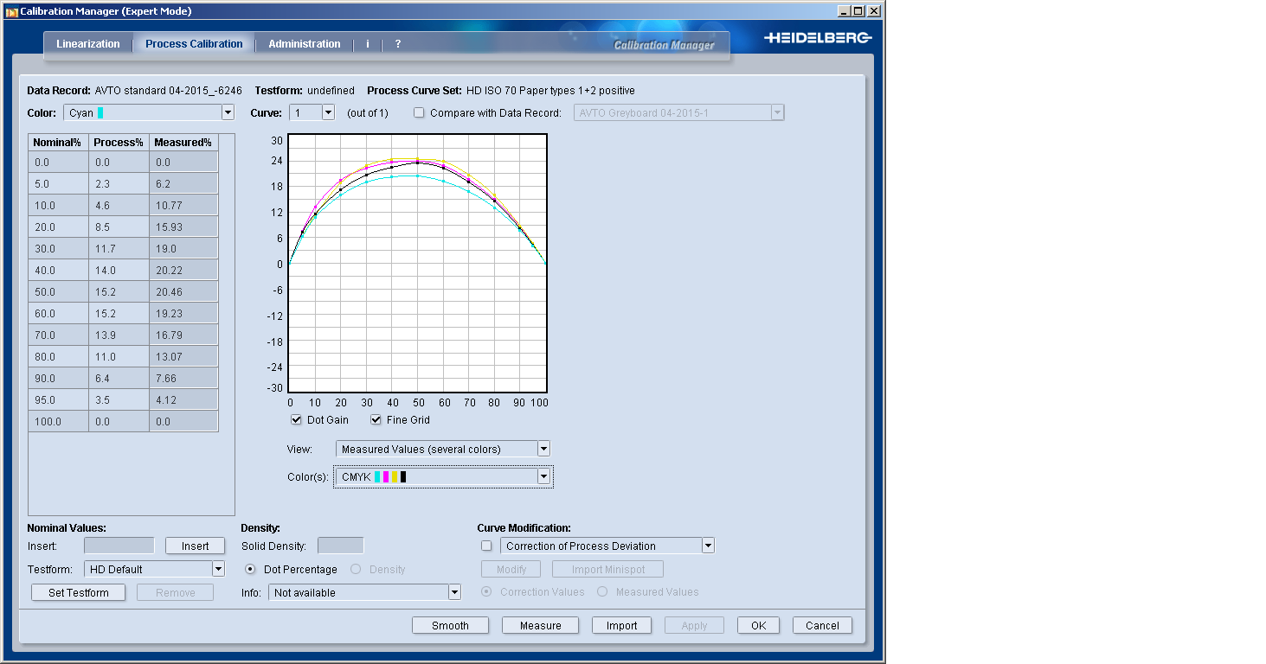Click the Measured% column header
Viewport: 1266px width, 664px height.
click(x=183, y=142)
